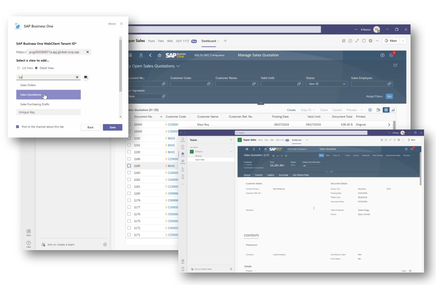
Task: Open SAP notifications icon with red badge
Action: coord(392,55)
